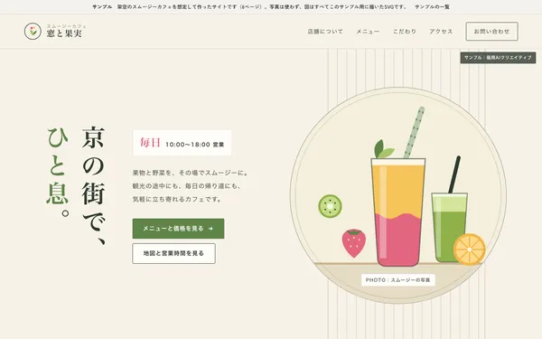Screen dimensions: 542x339
Task: Go to the こだわり page
Action: tap(405, 32)
